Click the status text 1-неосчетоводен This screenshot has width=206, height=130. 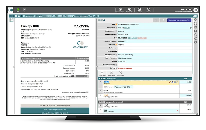(125, 68)
